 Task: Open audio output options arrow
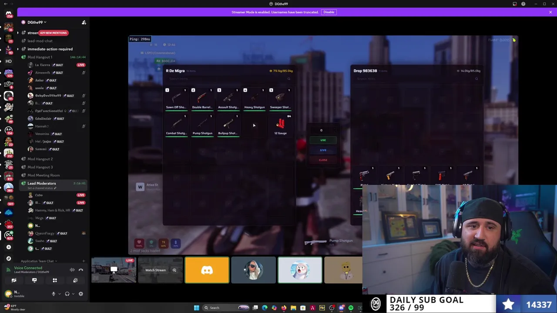tap(72, 294)
